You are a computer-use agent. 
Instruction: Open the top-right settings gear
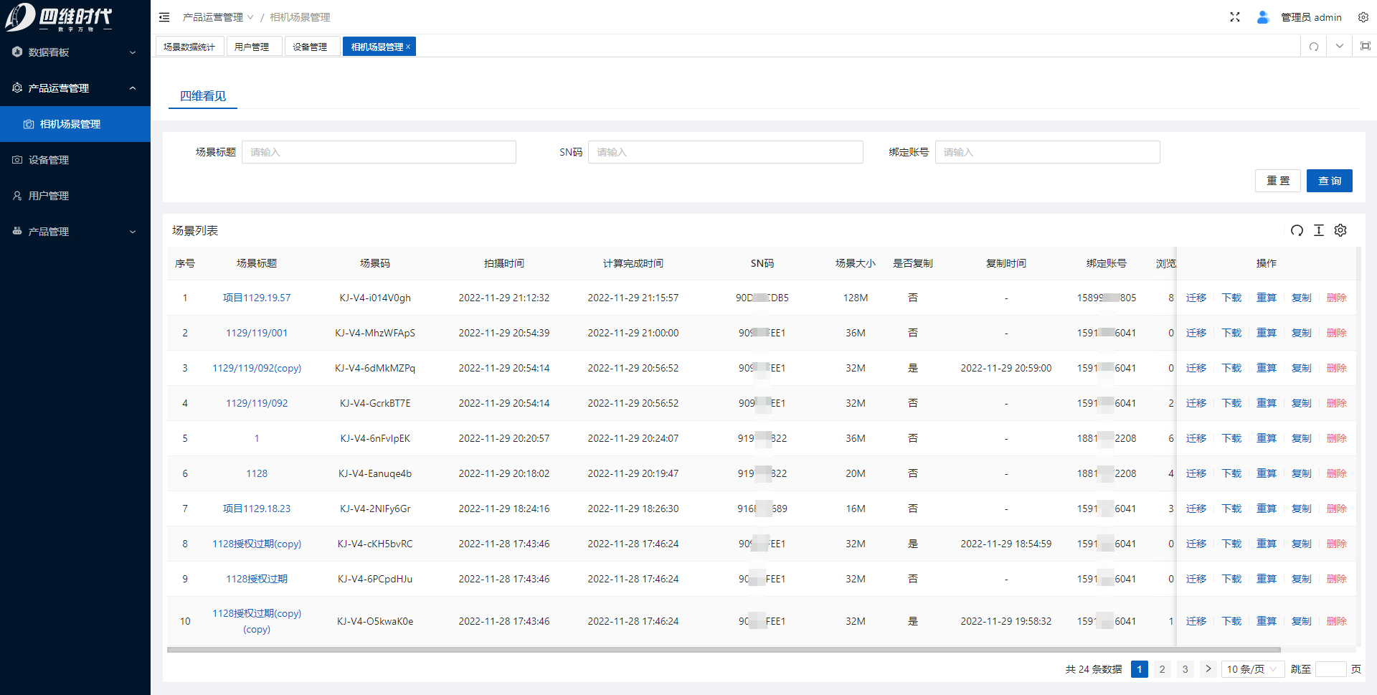click(1363, 17)
